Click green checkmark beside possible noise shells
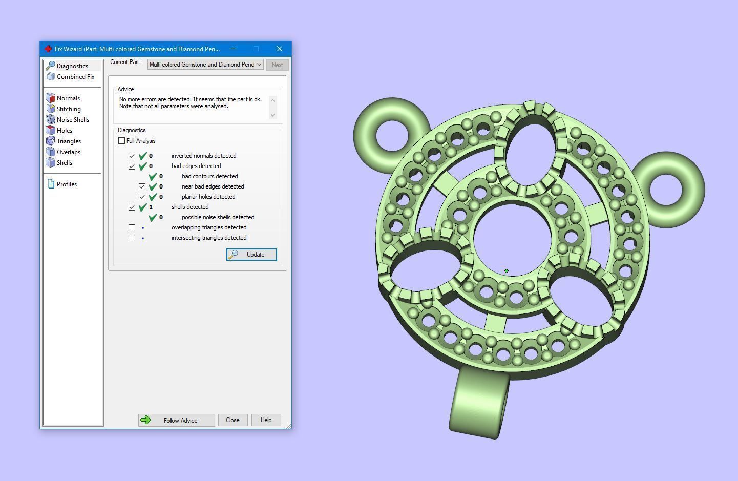The height and width of the screenshot is (481, 738). click(x=153, y=217)
